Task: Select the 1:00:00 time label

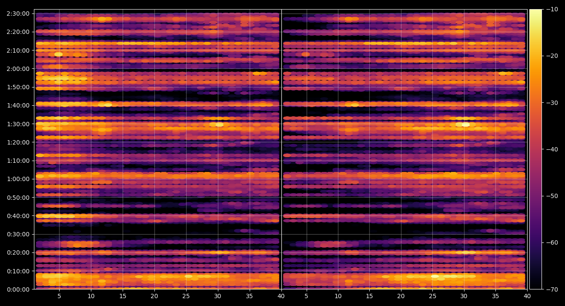Action: tap(18, 179)
